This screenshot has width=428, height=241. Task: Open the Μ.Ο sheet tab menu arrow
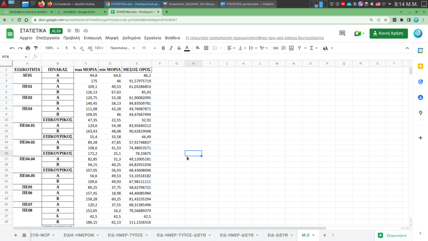[313, 235]
